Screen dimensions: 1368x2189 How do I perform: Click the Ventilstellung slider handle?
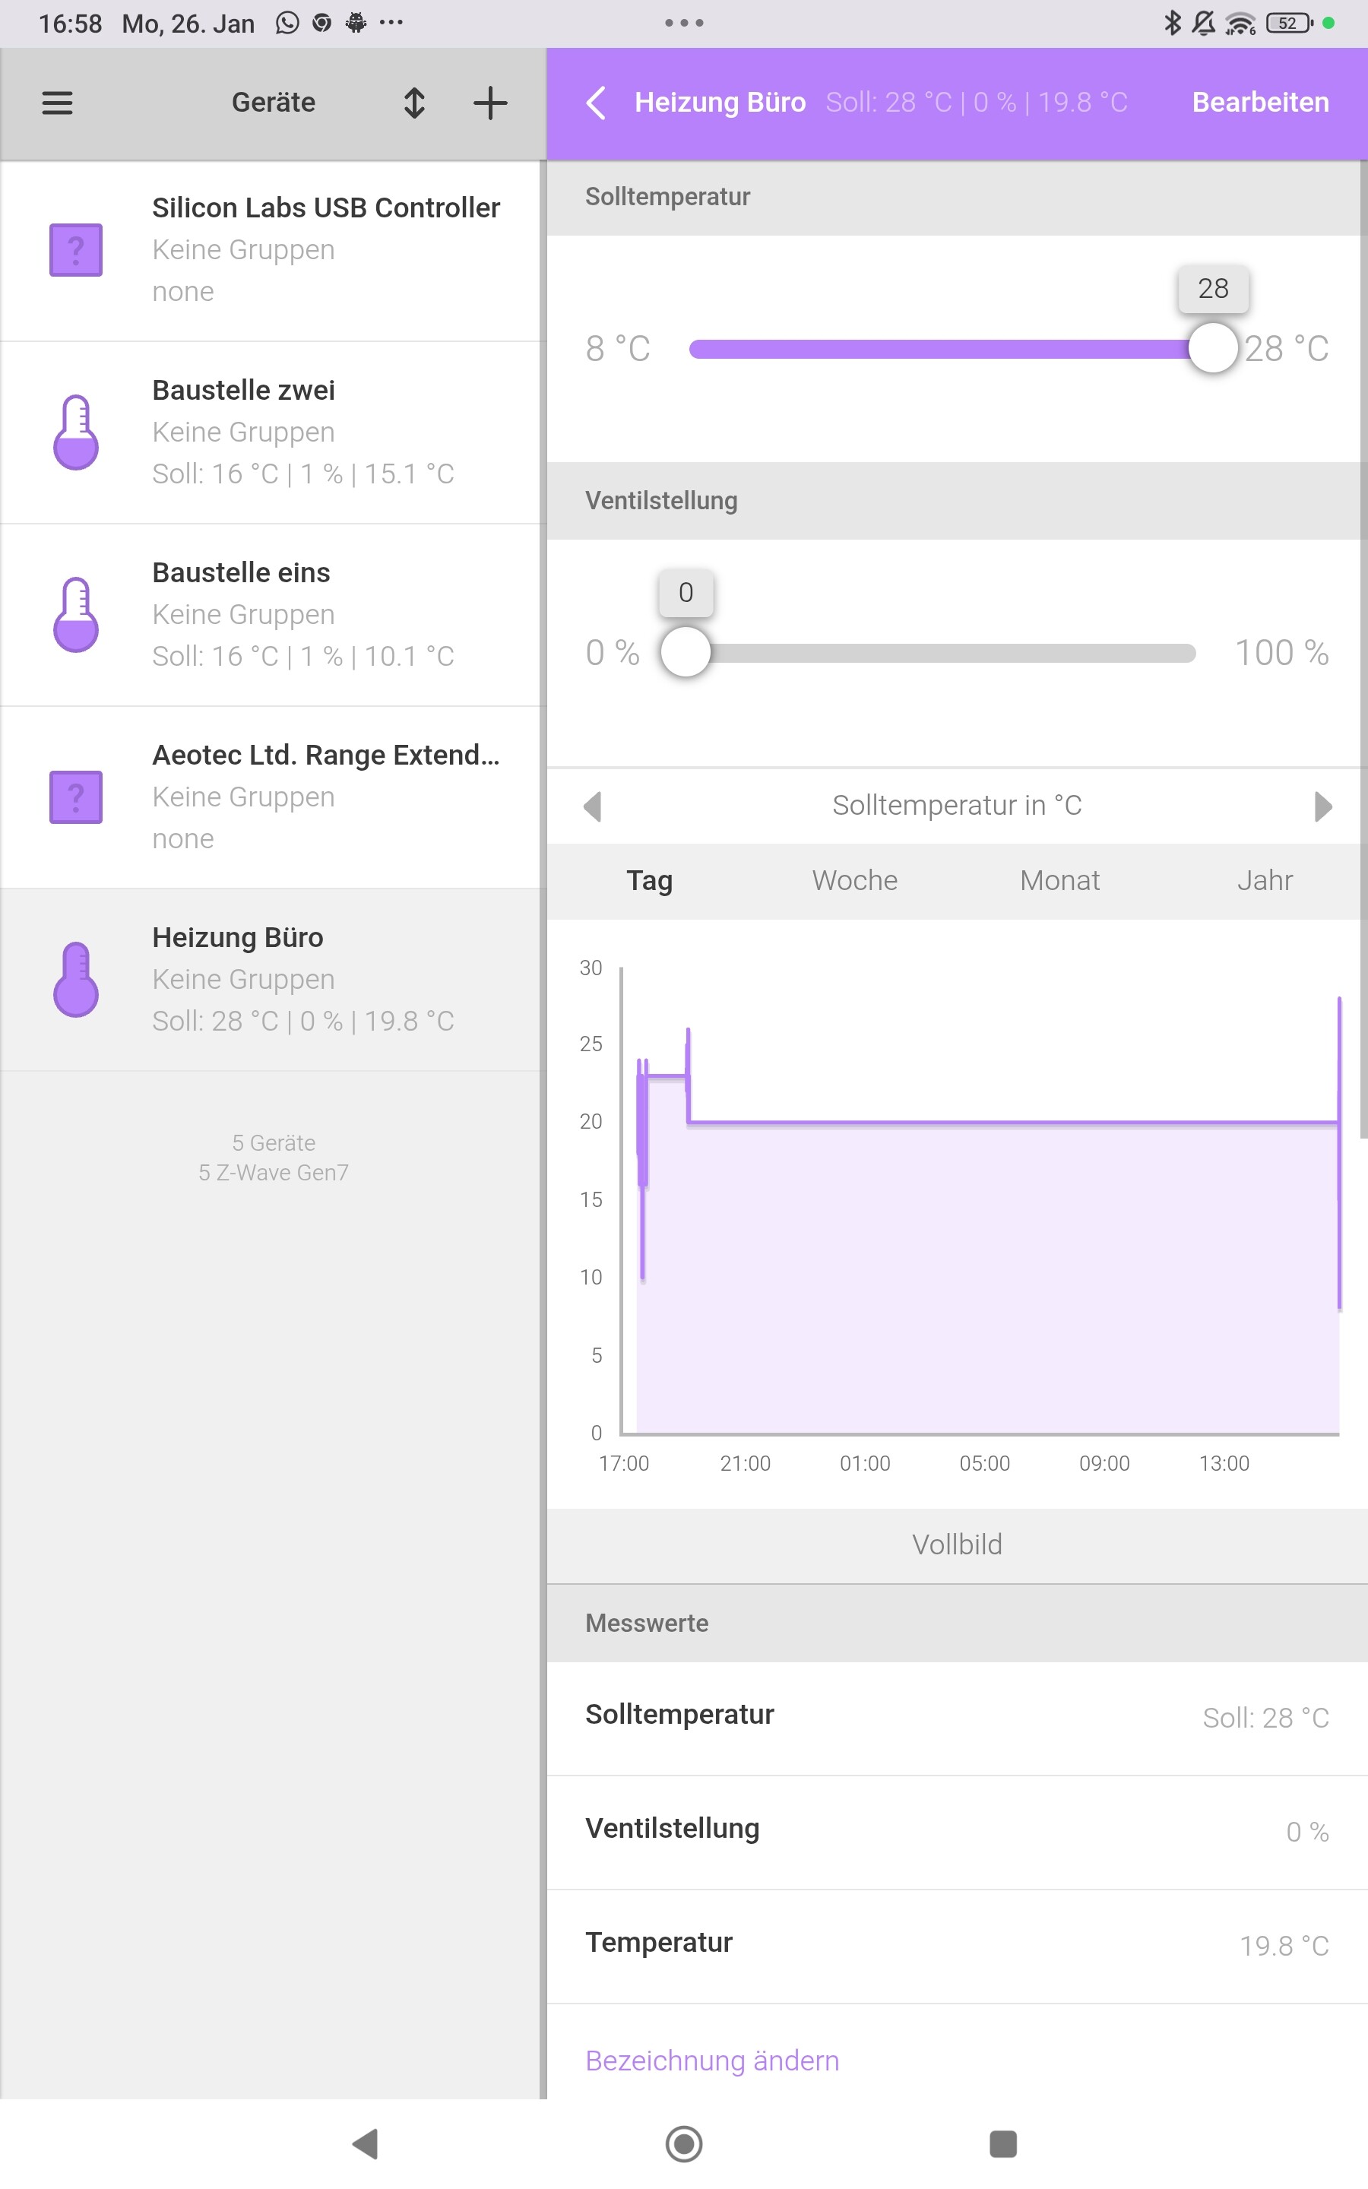pos(686,652)
